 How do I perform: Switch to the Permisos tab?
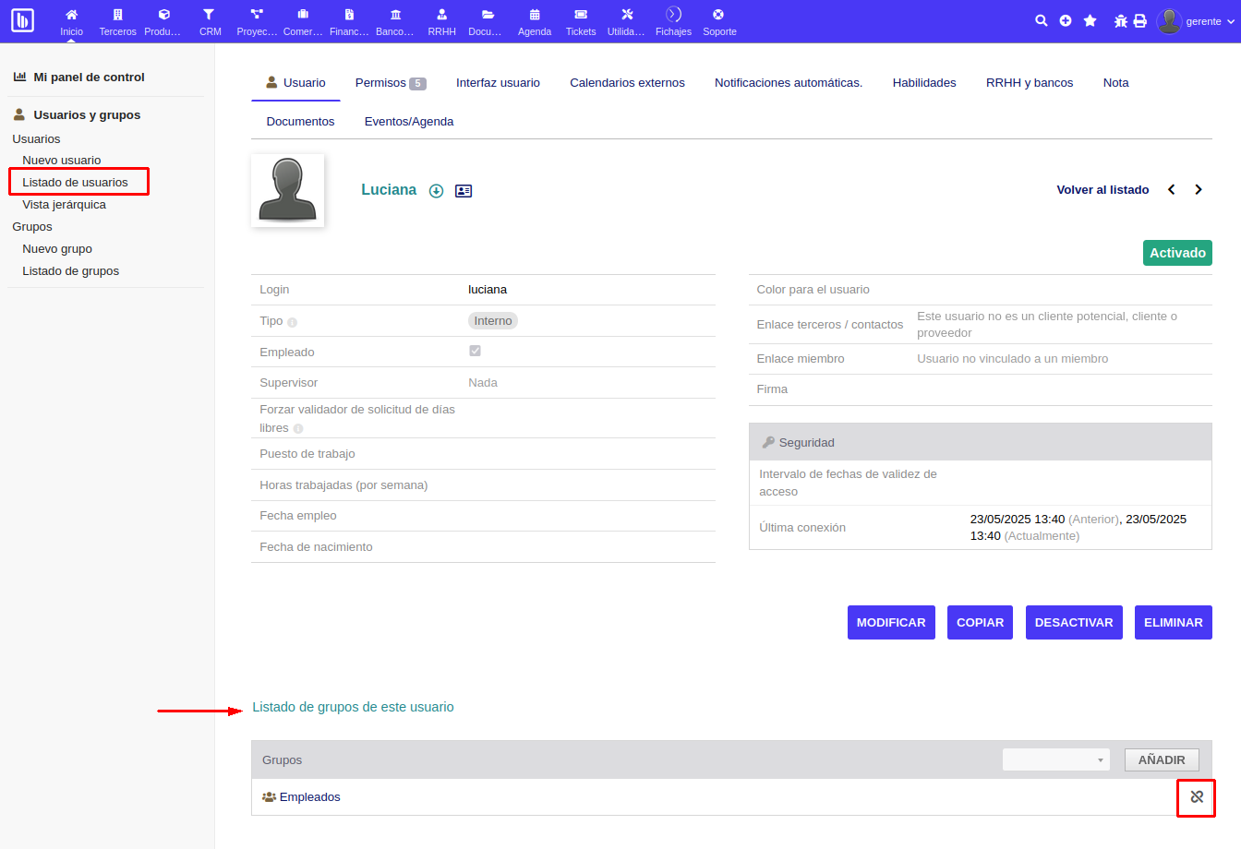point(389,83)
